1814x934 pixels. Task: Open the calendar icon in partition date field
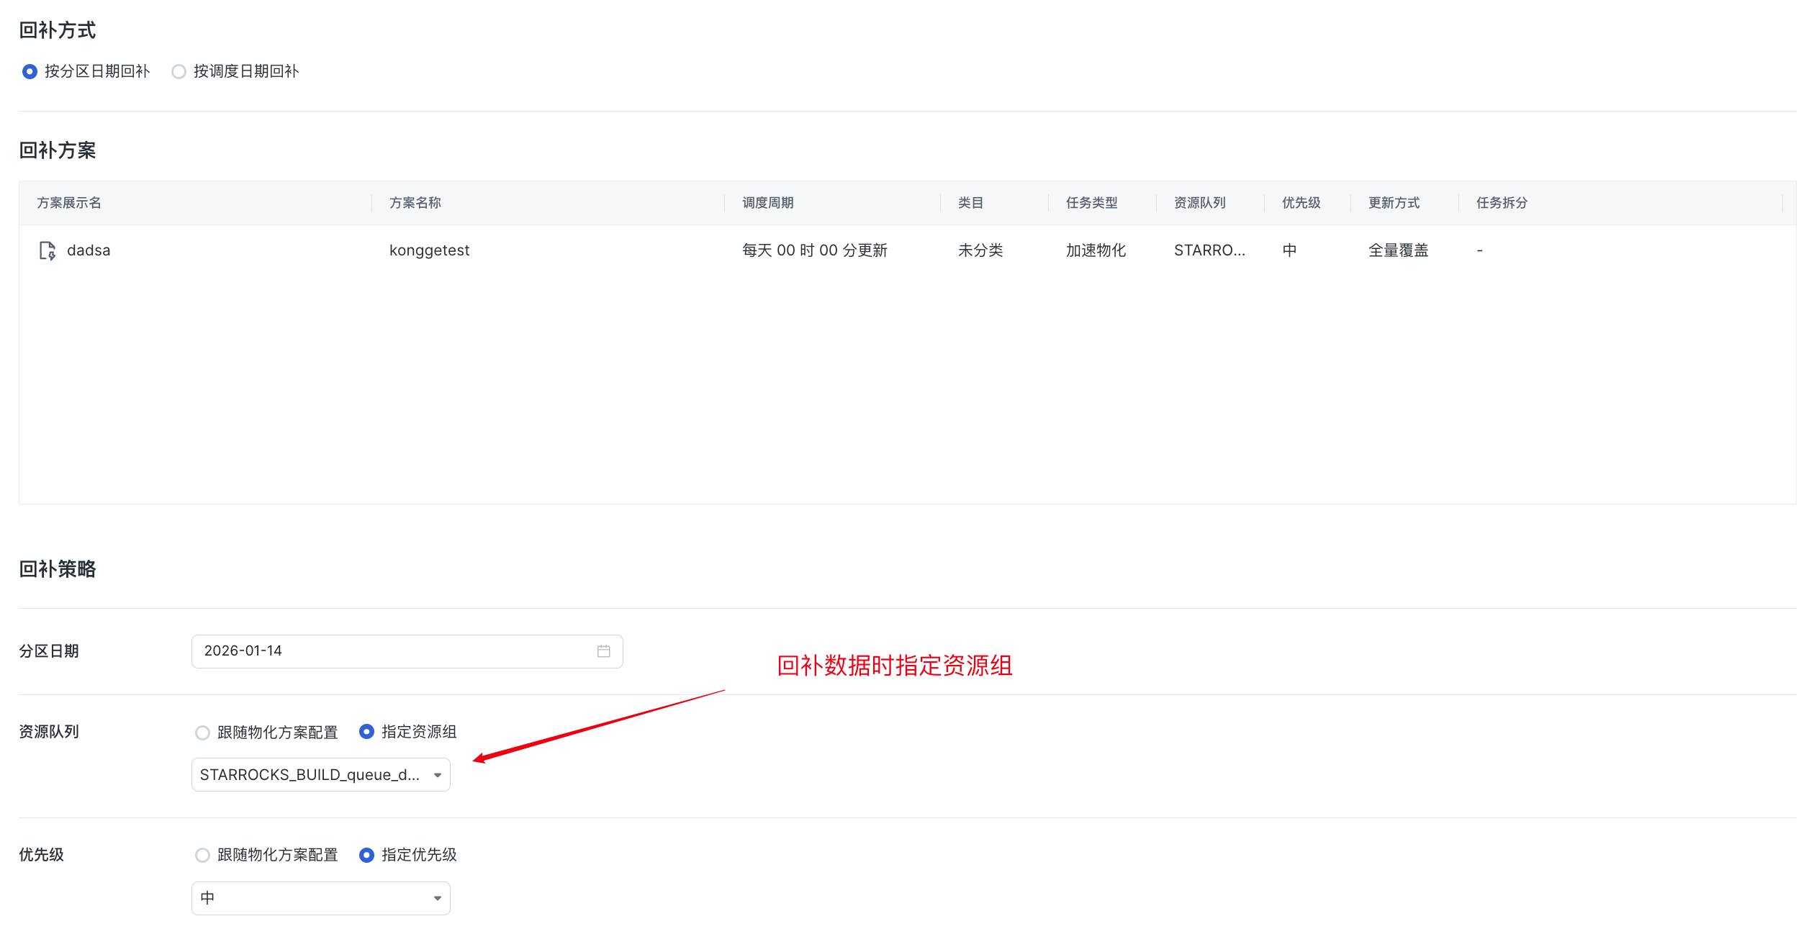point(603,651)
